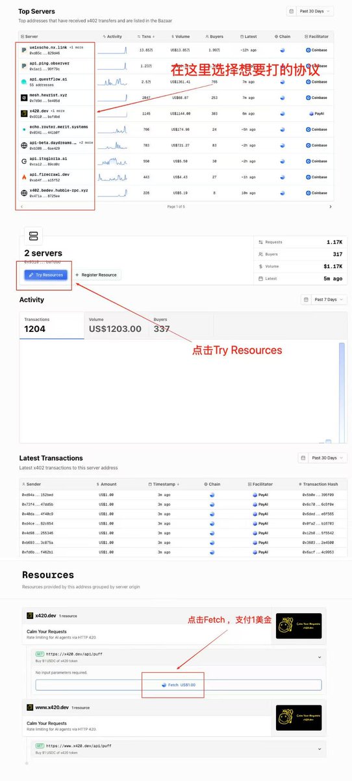Open the api.questflow.ai server row

point(175,81)
